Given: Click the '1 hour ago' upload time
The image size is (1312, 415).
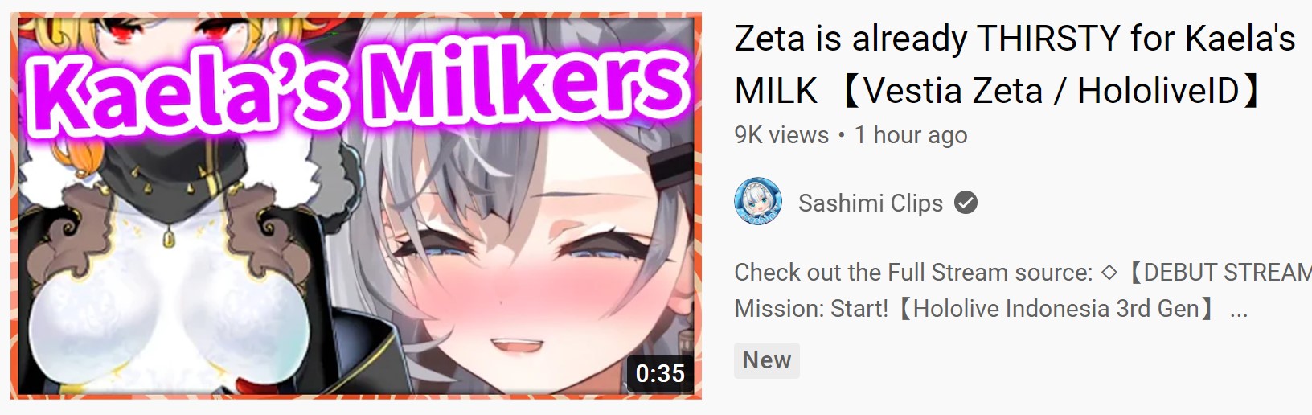Looking at the screenshot, I should click(x=911, y=135).
